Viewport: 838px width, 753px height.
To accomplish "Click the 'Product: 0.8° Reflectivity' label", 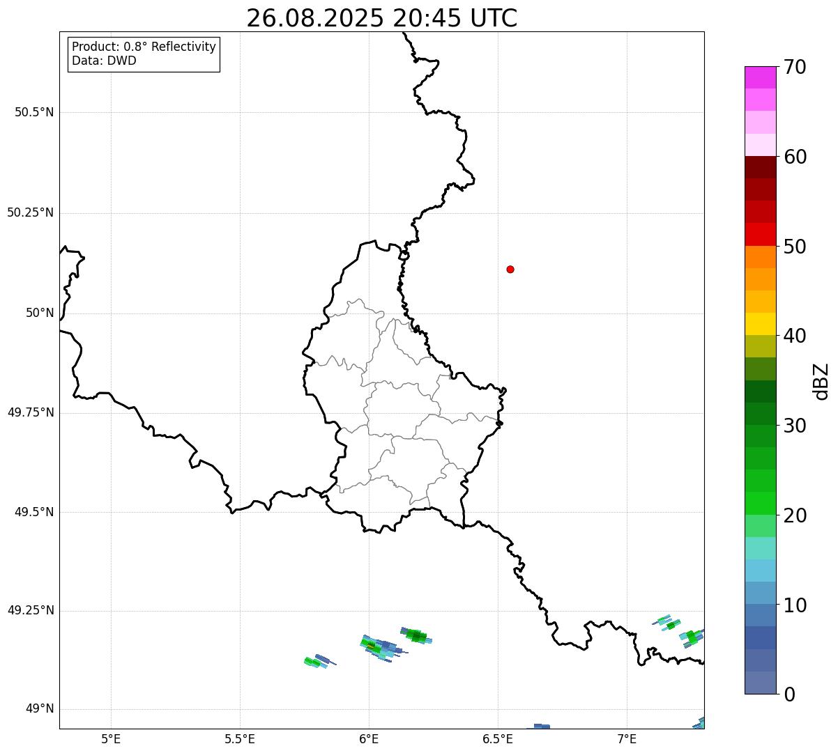I will coord(144,47).
